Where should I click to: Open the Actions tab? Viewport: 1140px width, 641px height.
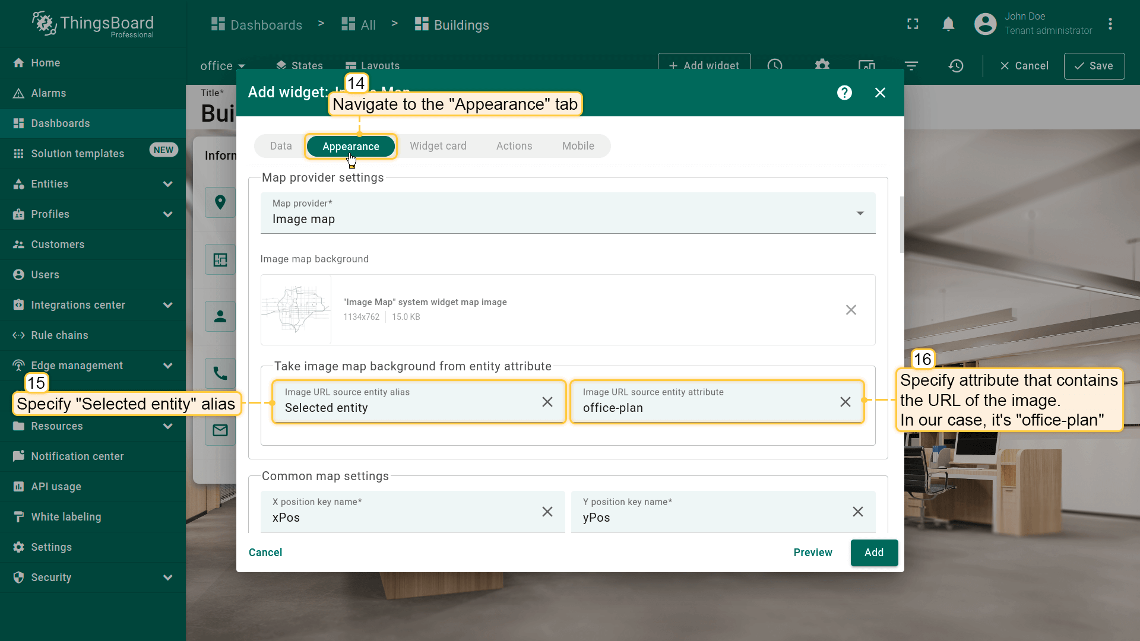tap(514, 146)
